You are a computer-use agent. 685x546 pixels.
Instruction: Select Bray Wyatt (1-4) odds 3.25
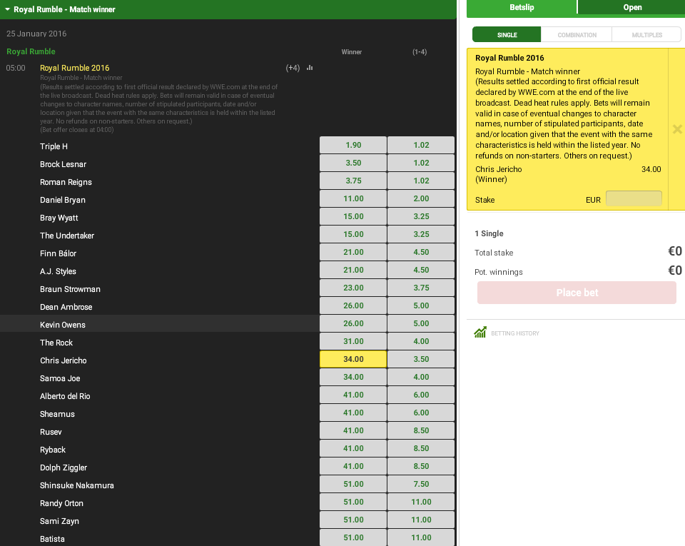[421, 217]
